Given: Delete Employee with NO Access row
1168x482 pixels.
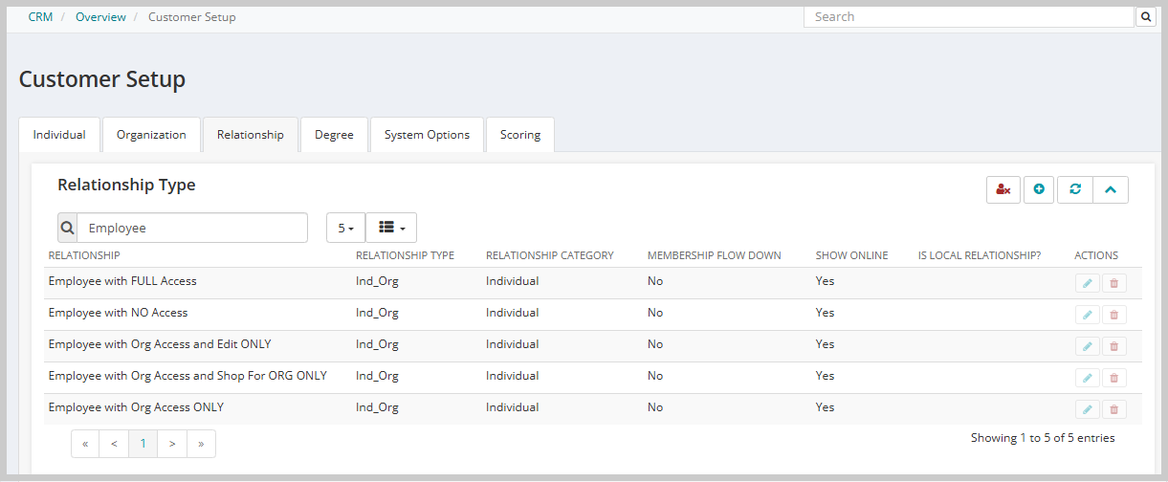Looking at the screenshot, I should coord(1113,315).
